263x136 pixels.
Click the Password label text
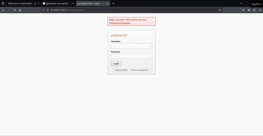point(116,52)
